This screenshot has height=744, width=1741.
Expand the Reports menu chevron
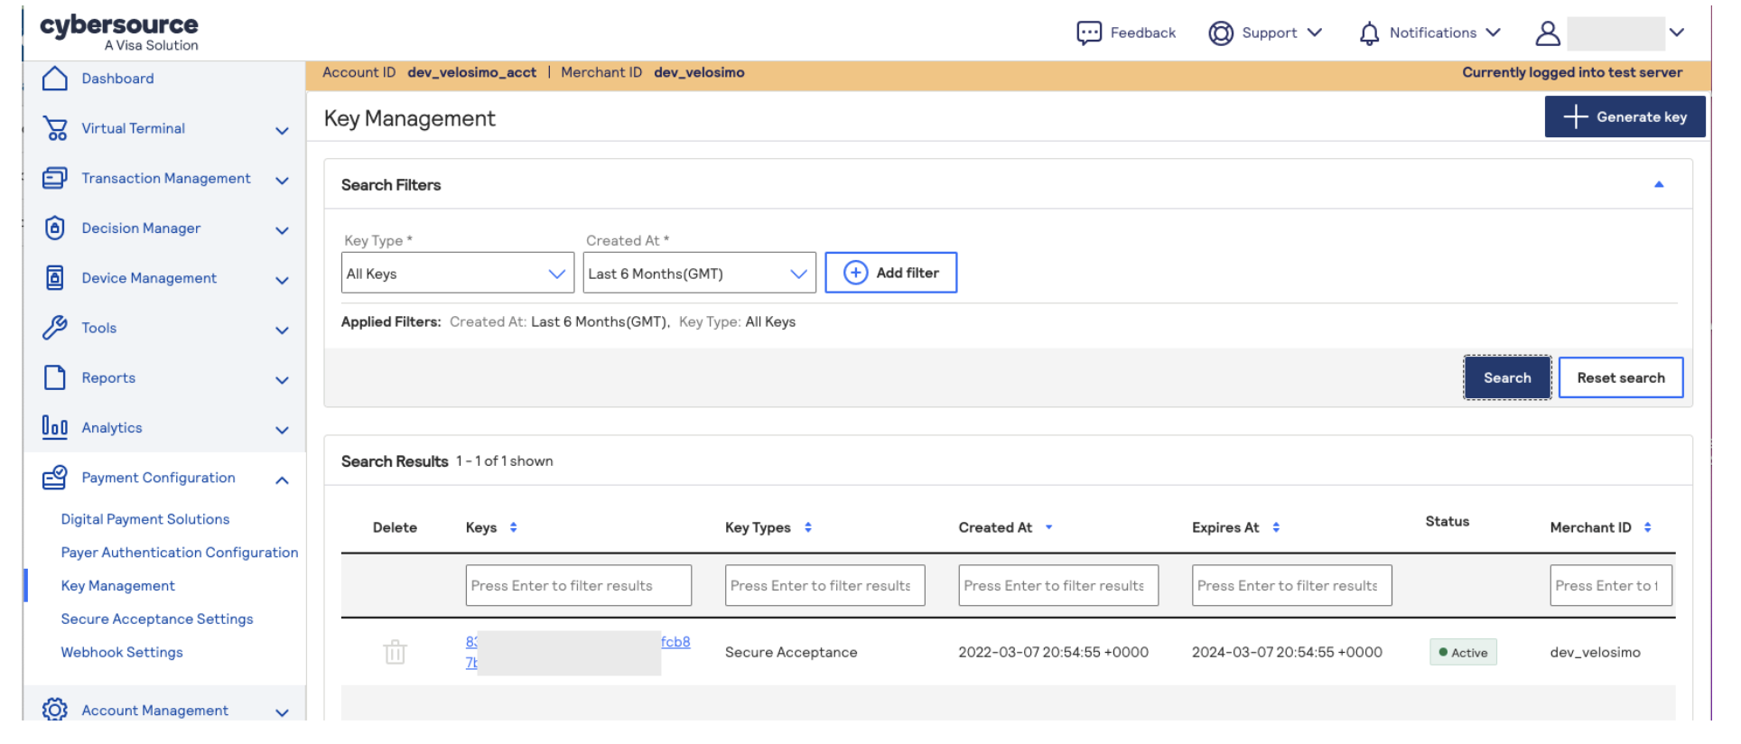(x=282, y=380)
